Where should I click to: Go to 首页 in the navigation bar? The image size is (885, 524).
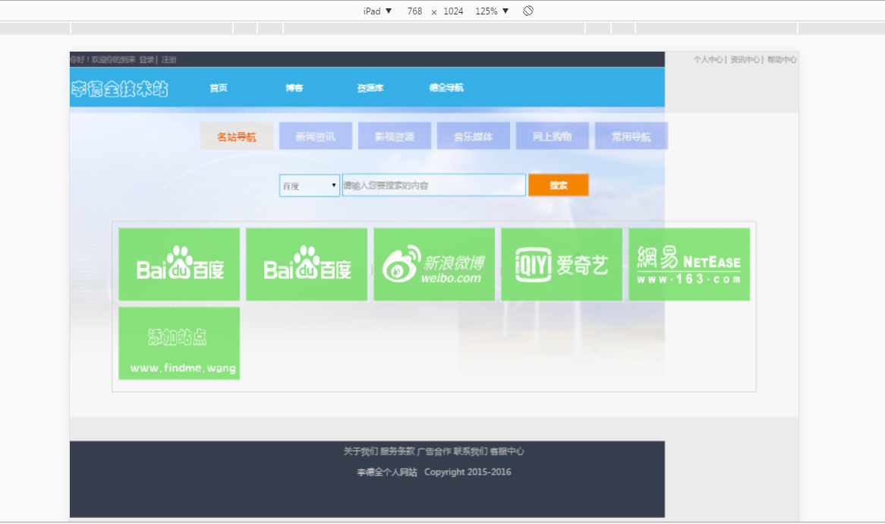point(219,87)
